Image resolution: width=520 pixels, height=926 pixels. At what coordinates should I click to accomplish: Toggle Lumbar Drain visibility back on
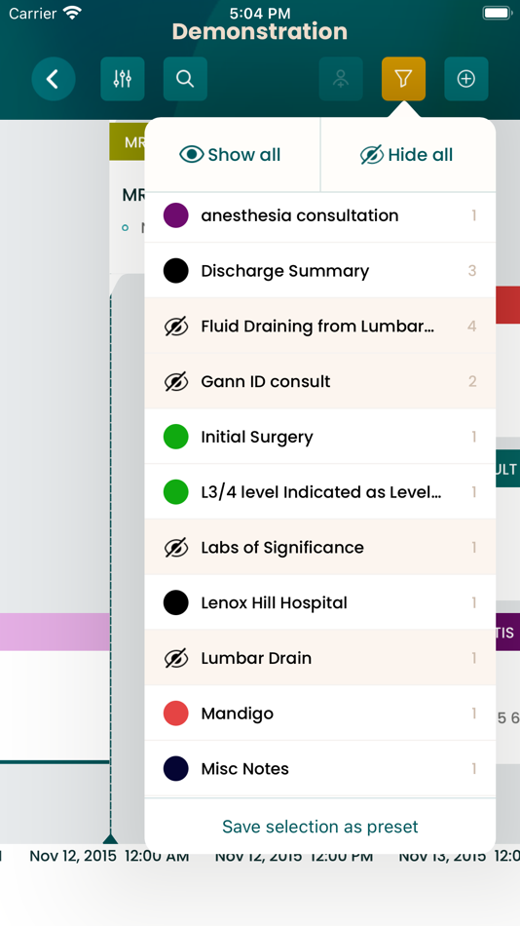tap(176, 658)
